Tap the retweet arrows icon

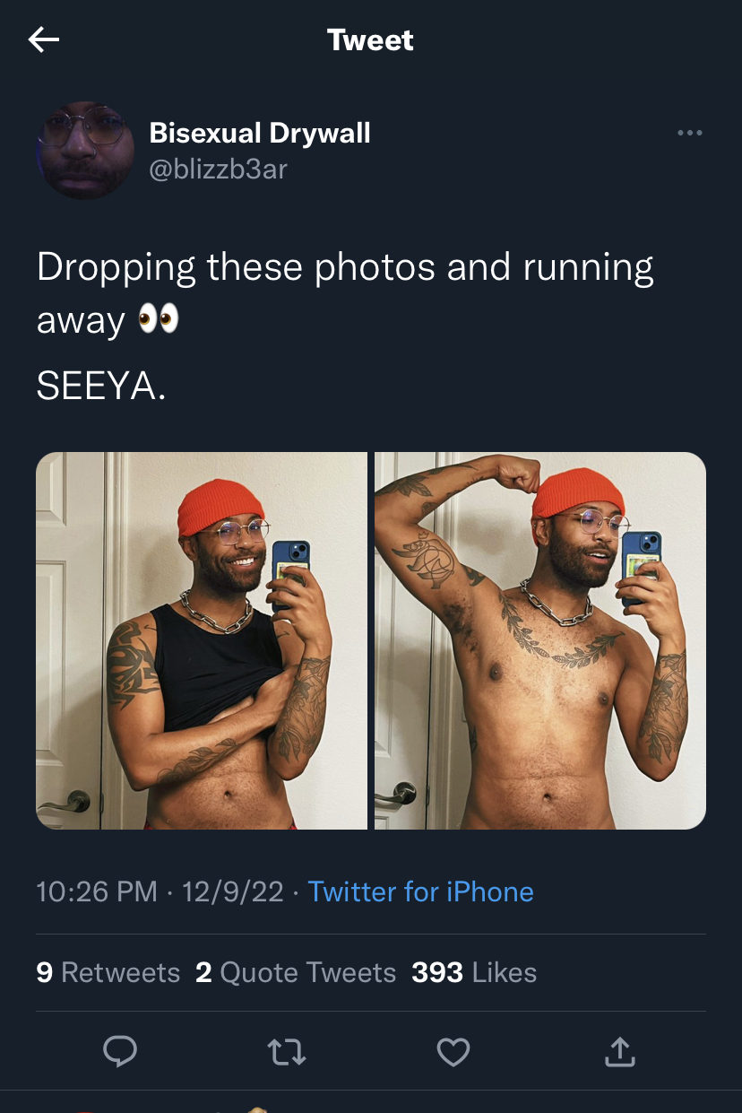coord(288,1052)
